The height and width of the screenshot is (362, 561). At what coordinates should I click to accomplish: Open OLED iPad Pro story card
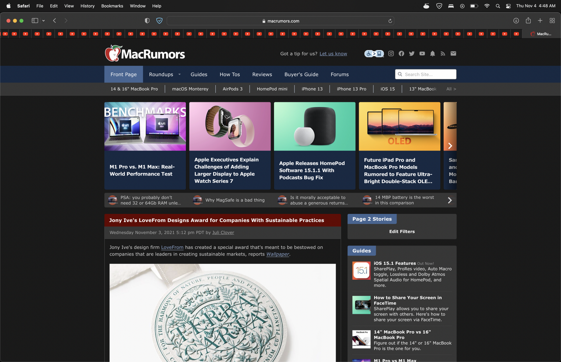pos(399,146)
